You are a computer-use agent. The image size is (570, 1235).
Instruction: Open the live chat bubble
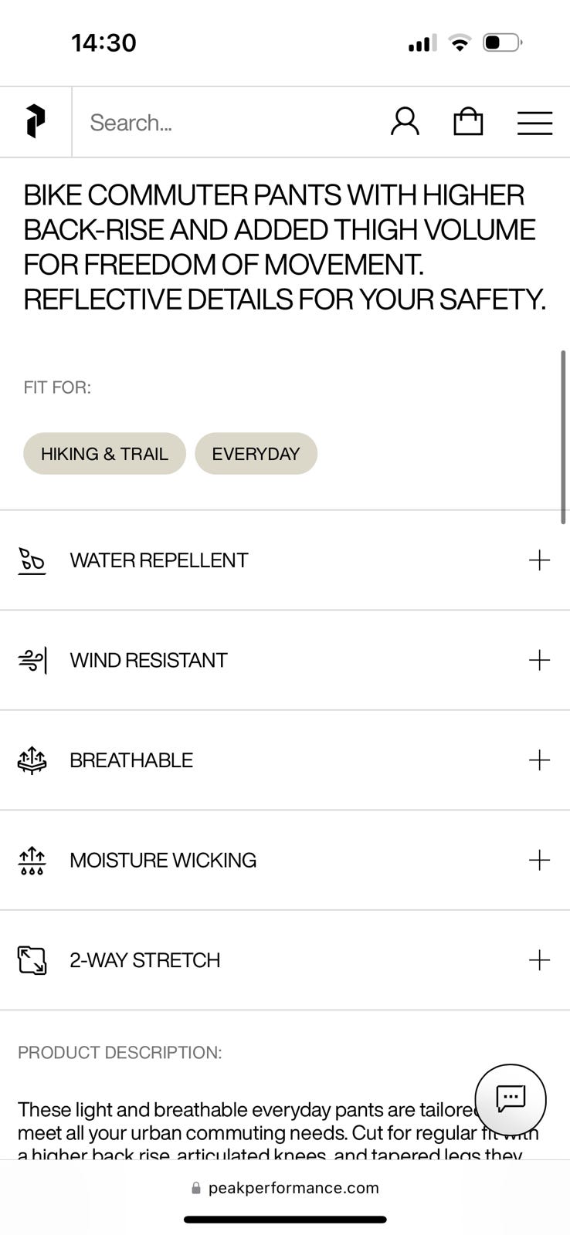coord(511,1099)
